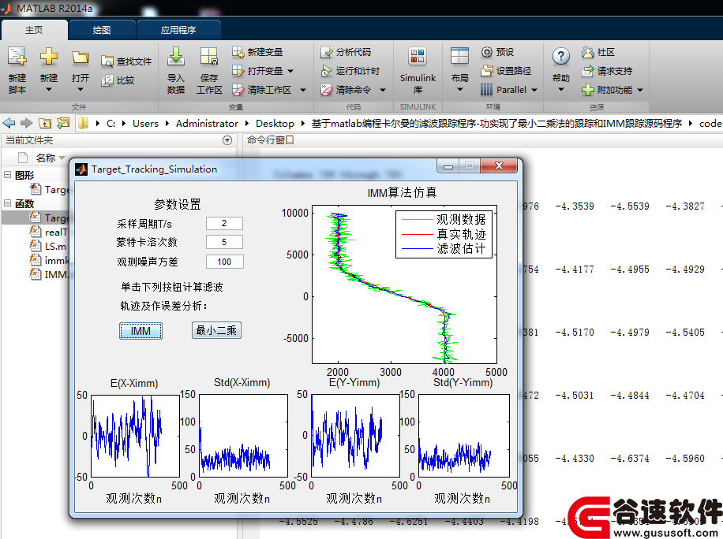Expand the New (新建) dropdown arrow

48,90
